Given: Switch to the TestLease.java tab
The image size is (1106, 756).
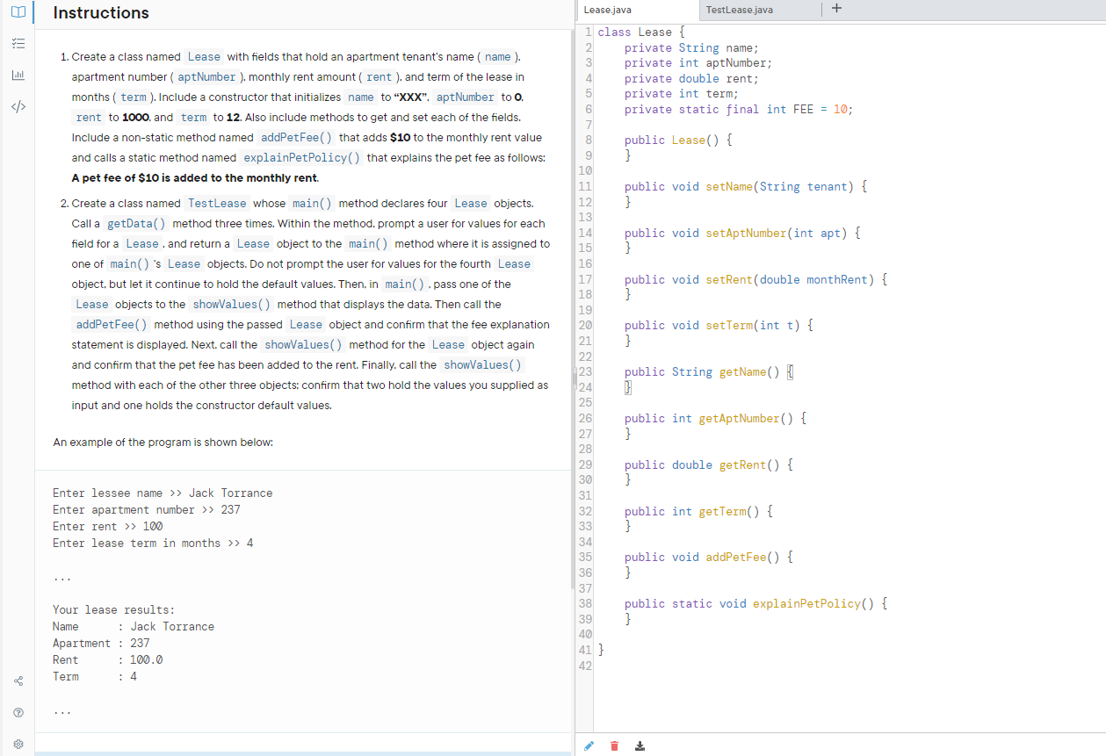Looking at the screenshot, I should pos(741,10).
